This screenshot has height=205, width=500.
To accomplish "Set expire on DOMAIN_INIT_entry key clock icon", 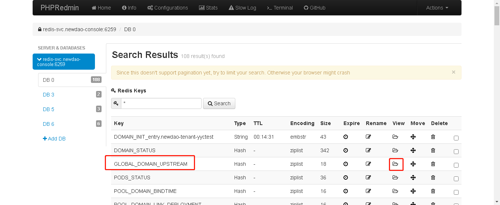I will [346, 137].
